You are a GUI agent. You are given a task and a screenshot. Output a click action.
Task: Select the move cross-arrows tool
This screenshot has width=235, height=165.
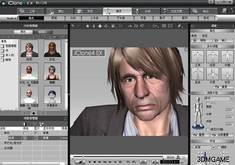click(x=100, y=26)
